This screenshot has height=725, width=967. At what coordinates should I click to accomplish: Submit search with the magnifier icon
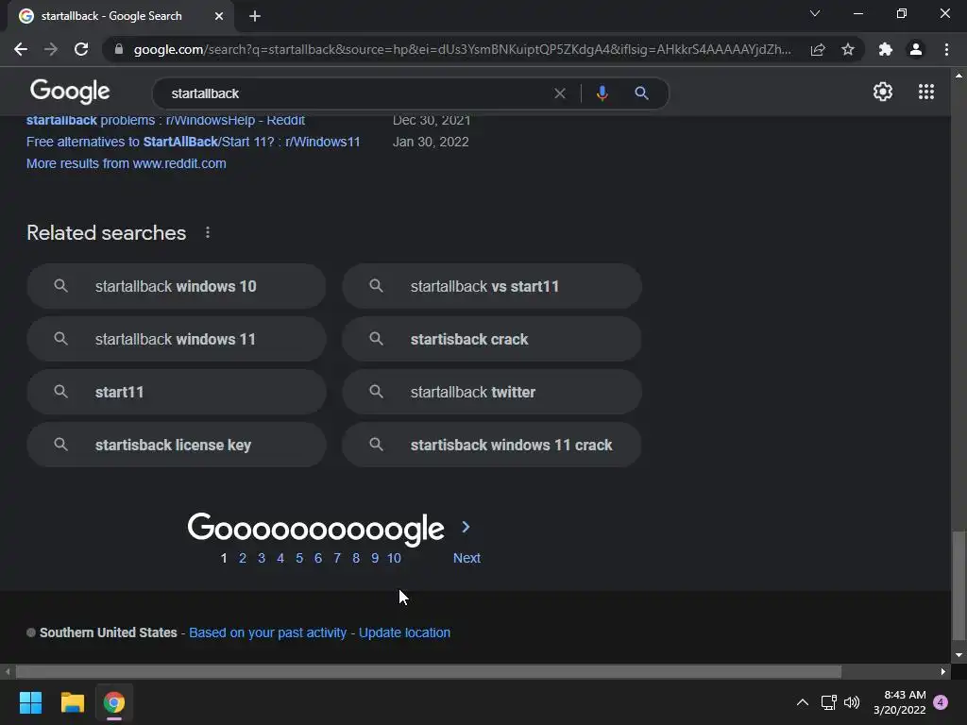point(641,93)
